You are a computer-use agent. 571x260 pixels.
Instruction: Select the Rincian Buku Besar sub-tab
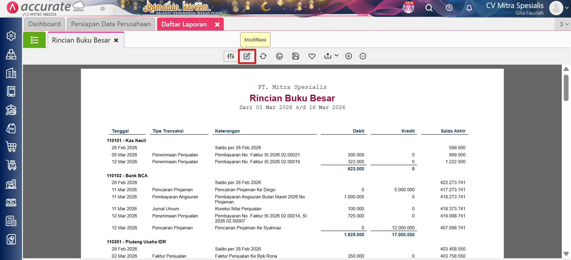pyautogui.click(x=81, y=40)
